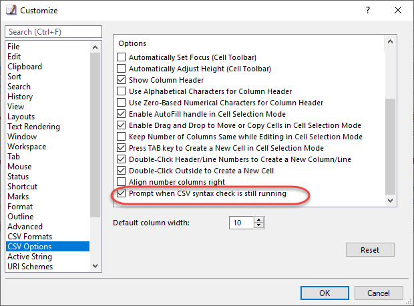414x306 pixels.
Task: Decrease default column width with down arrow
Action: point(259,225)
